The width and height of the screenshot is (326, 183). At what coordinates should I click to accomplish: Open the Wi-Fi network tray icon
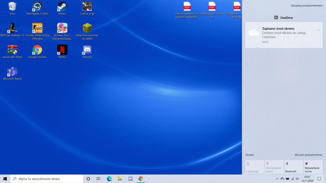[292, 179]
